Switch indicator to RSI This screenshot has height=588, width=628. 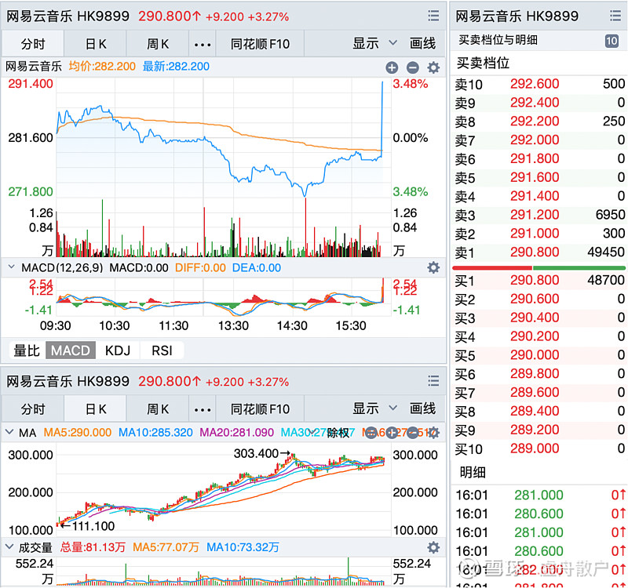coord(162,350)
